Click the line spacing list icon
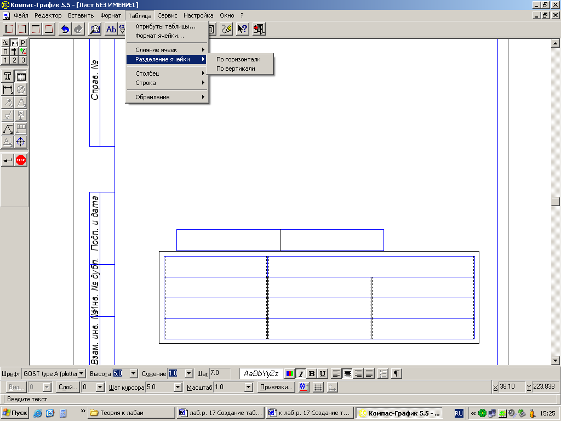 (x=383, y=374)
